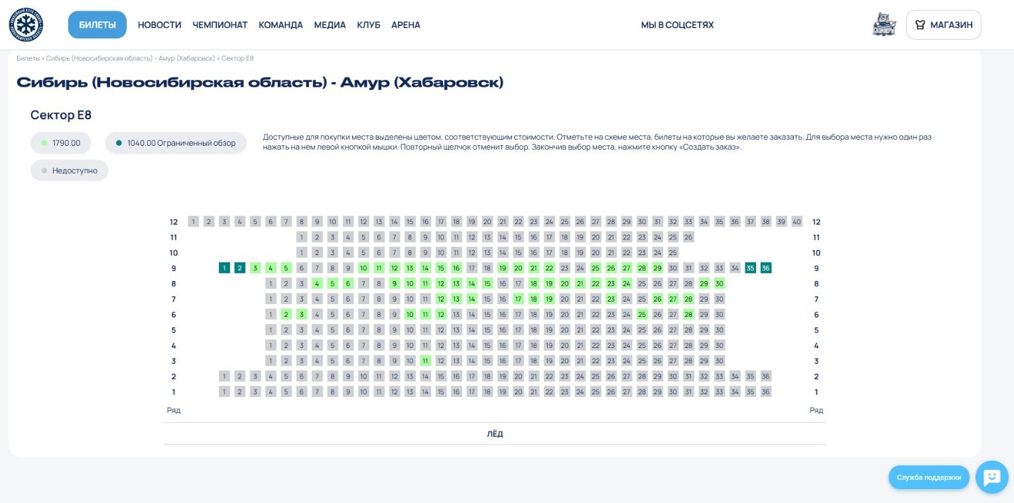Select seat 10 in row 9

[363, 268]
